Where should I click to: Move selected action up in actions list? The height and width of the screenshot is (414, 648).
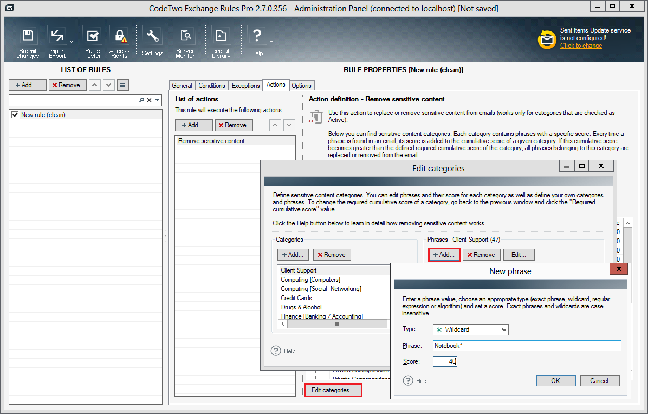pyautogui.click(x=275, y=125)
